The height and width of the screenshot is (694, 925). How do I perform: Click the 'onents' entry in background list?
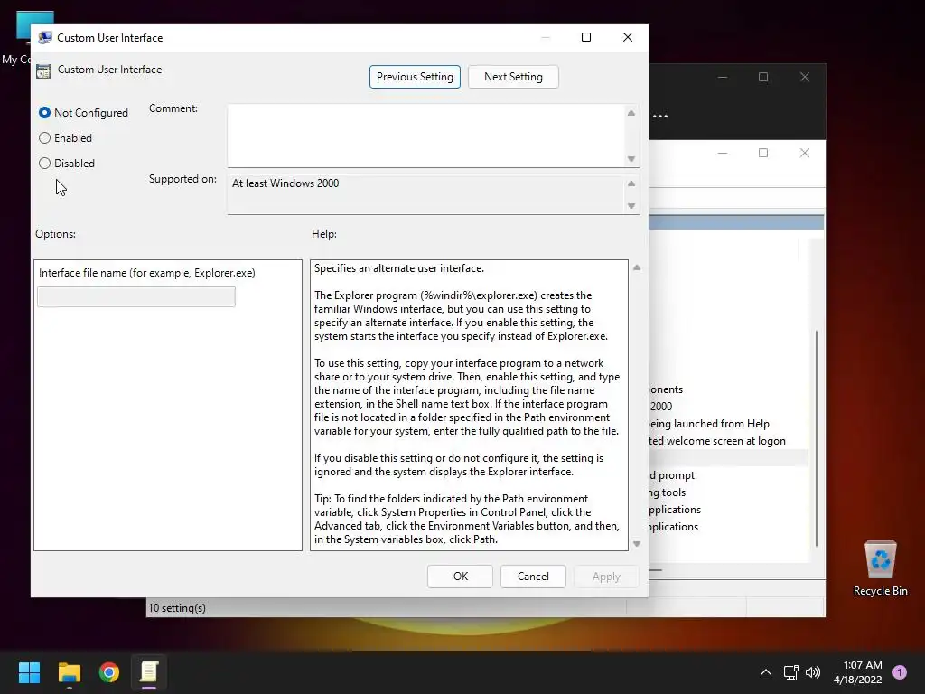pyautogui.click(x=666, y=389)
